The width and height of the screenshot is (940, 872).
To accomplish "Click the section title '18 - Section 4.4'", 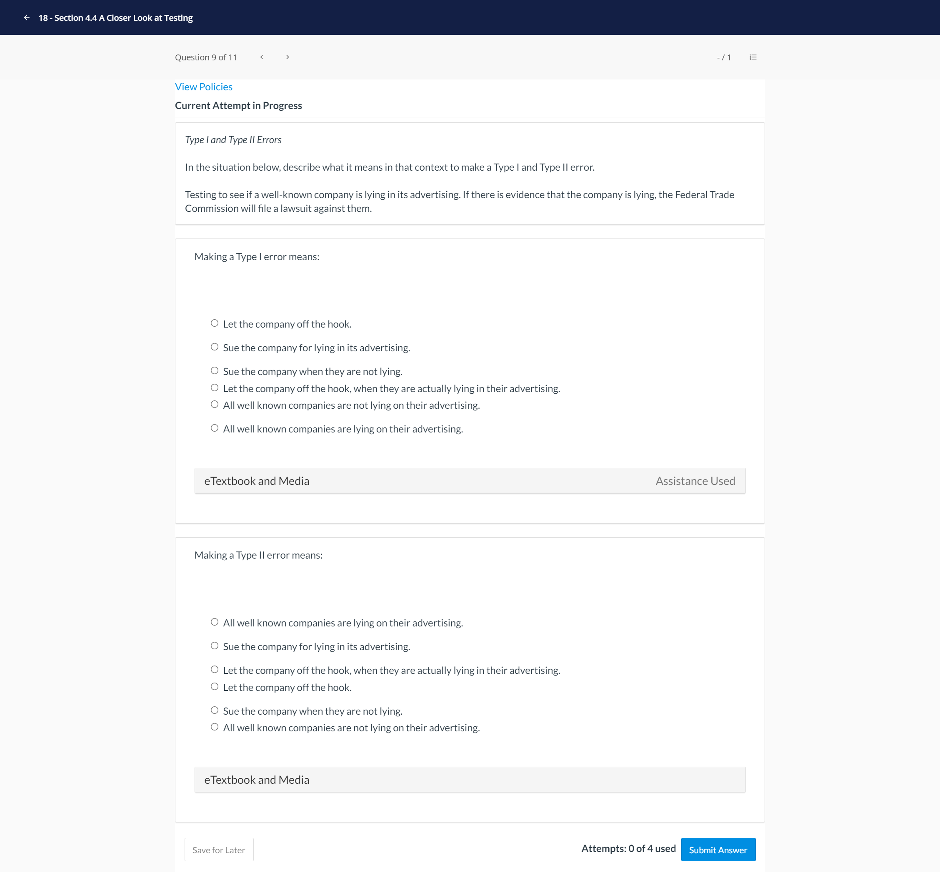I will pos(116,17).
